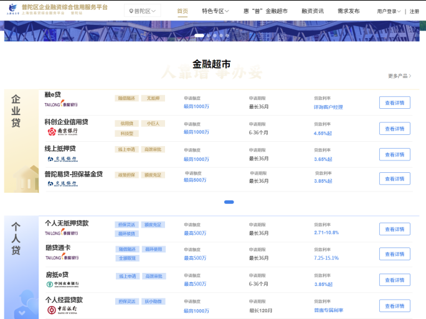Click the Bank of Nanjing logo
Viewport: 426px width, 319px height.
(62, 131)
